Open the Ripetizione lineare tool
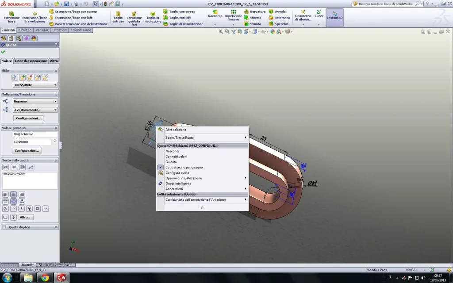This screenshot has height=283, width=453. point(234,15)
